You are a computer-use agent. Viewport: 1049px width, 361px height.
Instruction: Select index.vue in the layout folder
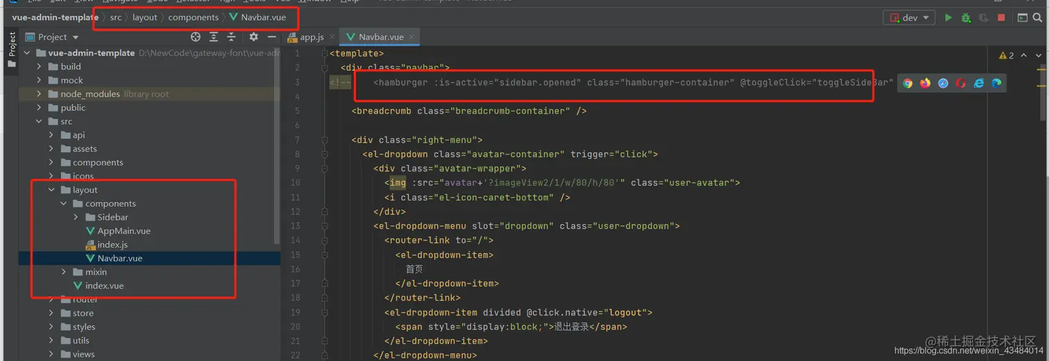point(99,285)
